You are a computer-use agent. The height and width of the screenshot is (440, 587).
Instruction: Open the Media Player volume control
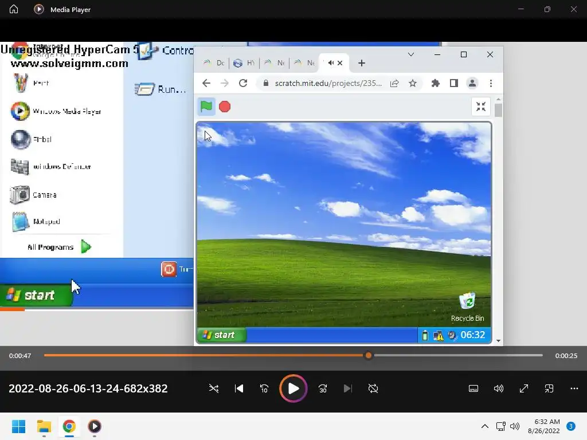pos(498,388)
